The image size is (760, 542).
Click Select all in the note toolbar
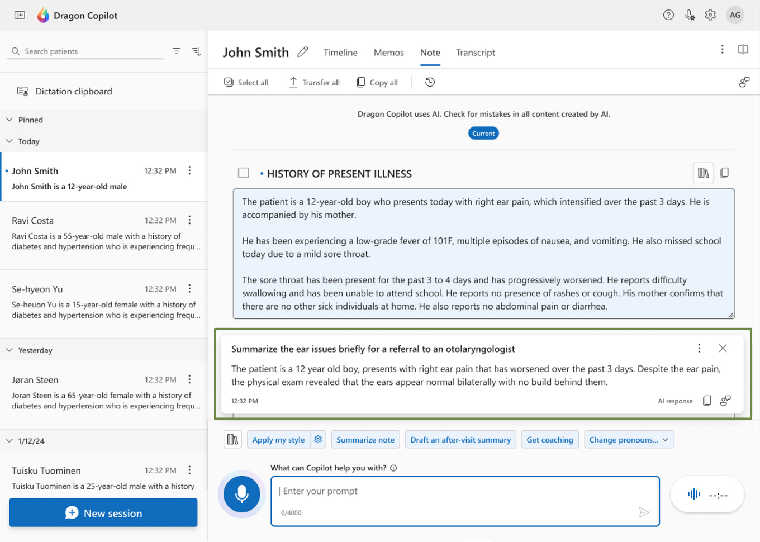click(246, 83)
